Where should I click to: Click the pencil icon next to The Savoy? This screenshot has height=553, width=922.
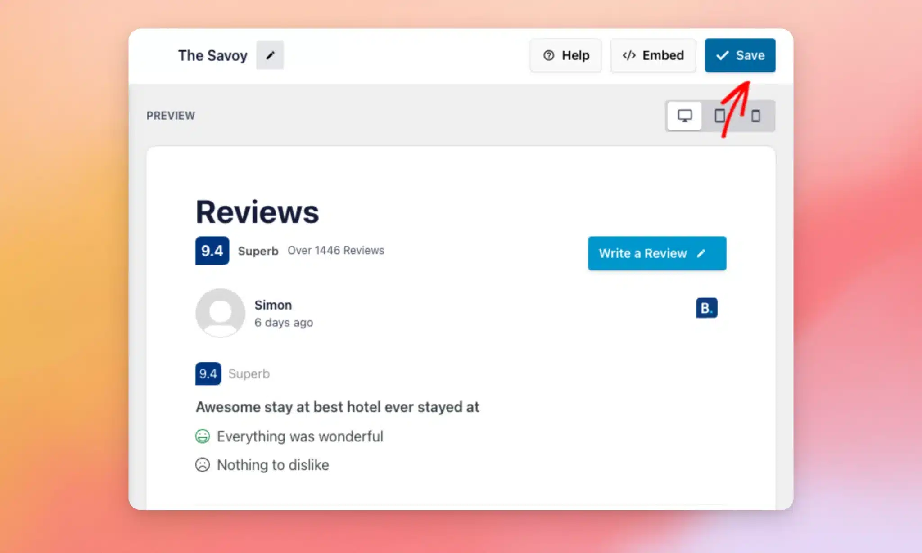270,55
